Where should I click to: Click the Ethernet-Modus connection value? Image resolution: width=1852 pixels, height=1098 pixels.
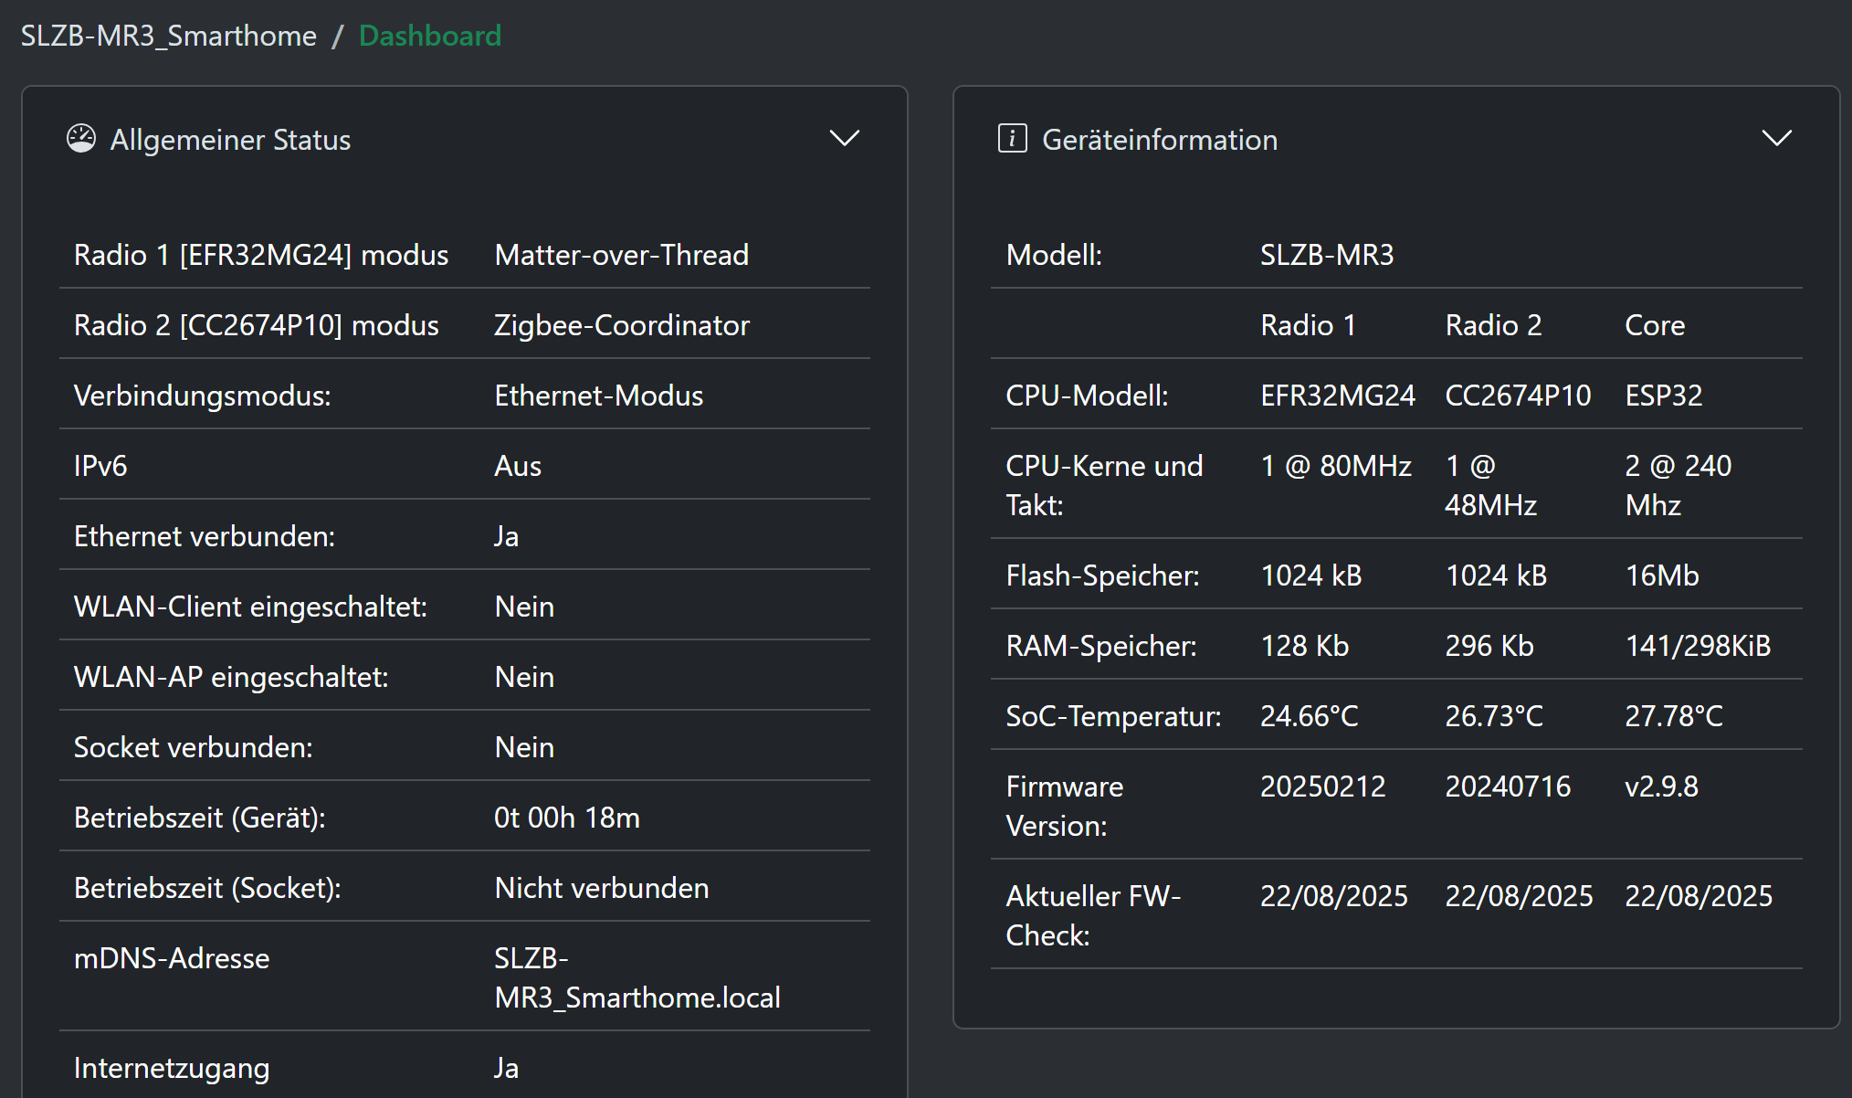tap(598, 396)
